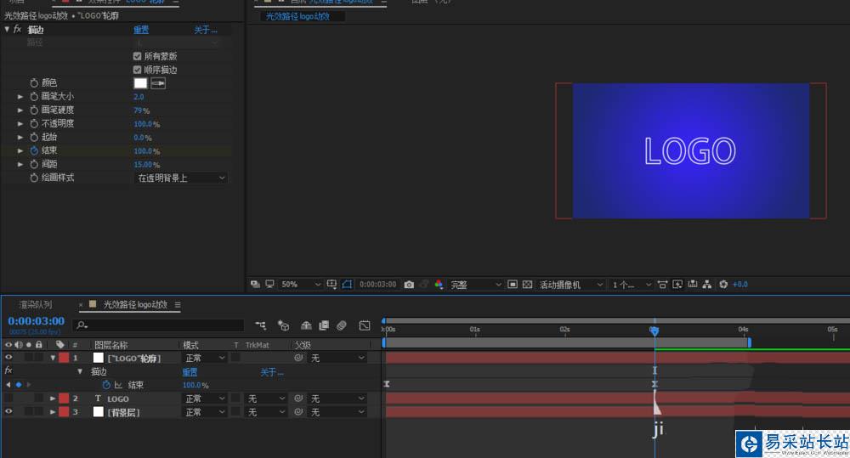This screenshot has height=458, width=850.
Task: Toggle the 顺序描边 checkbox
Action: (137, 70)
